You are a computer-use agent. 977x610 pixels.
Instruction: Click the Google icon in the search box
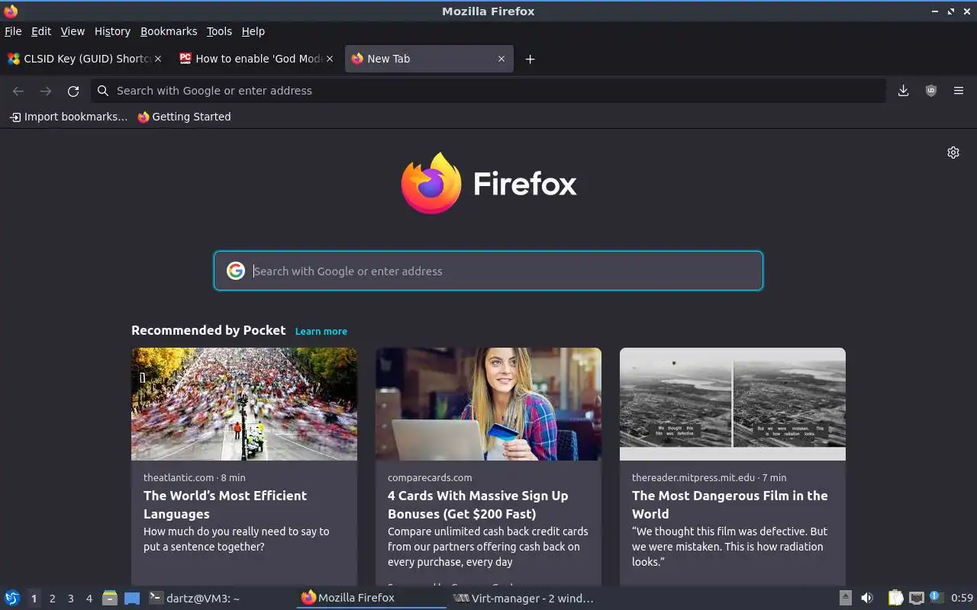[x=236, y=271]
